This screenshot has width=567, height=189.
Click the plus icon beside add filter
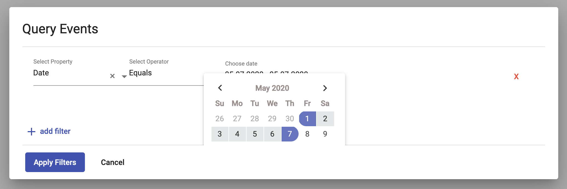click(31, 131)
